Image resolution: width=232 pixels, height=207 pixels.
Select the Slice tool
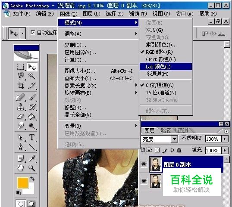32,86
